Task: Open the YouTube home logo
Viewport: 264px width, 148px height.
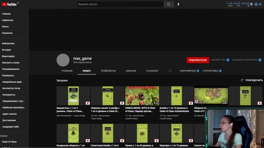Action: tap(9, 5)
